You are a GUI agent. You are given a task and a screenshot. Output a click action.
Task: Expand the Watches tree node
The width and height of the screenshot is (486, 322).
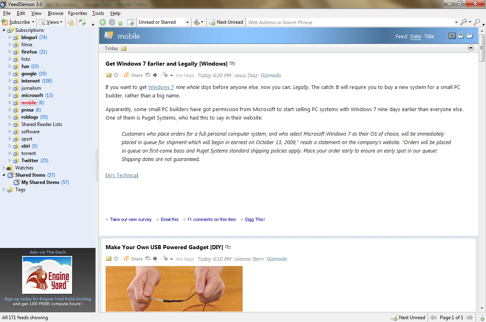tap(4, 168)
